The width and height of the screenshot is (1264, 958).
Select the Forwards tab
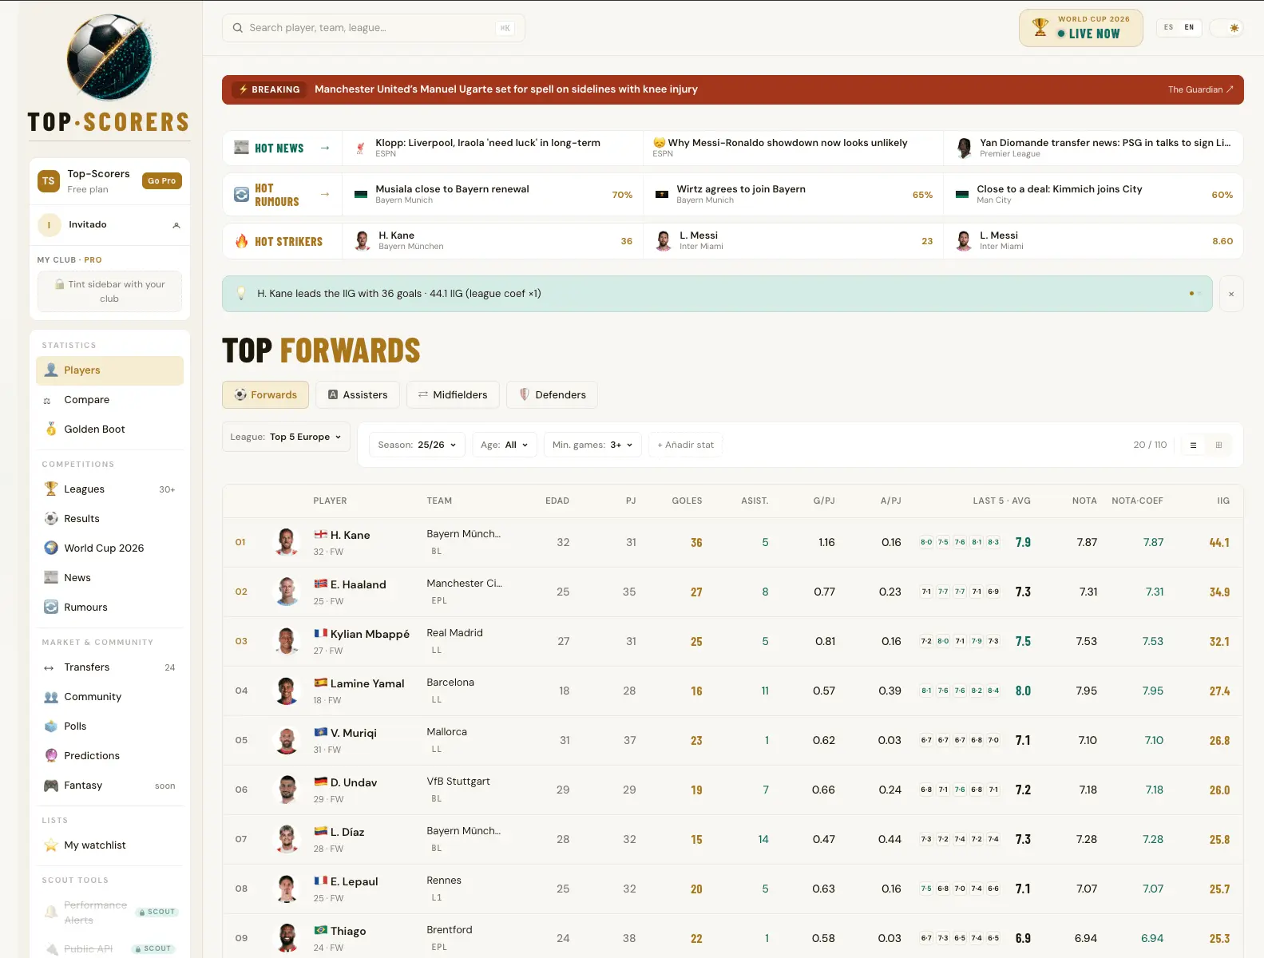(265, 395)
